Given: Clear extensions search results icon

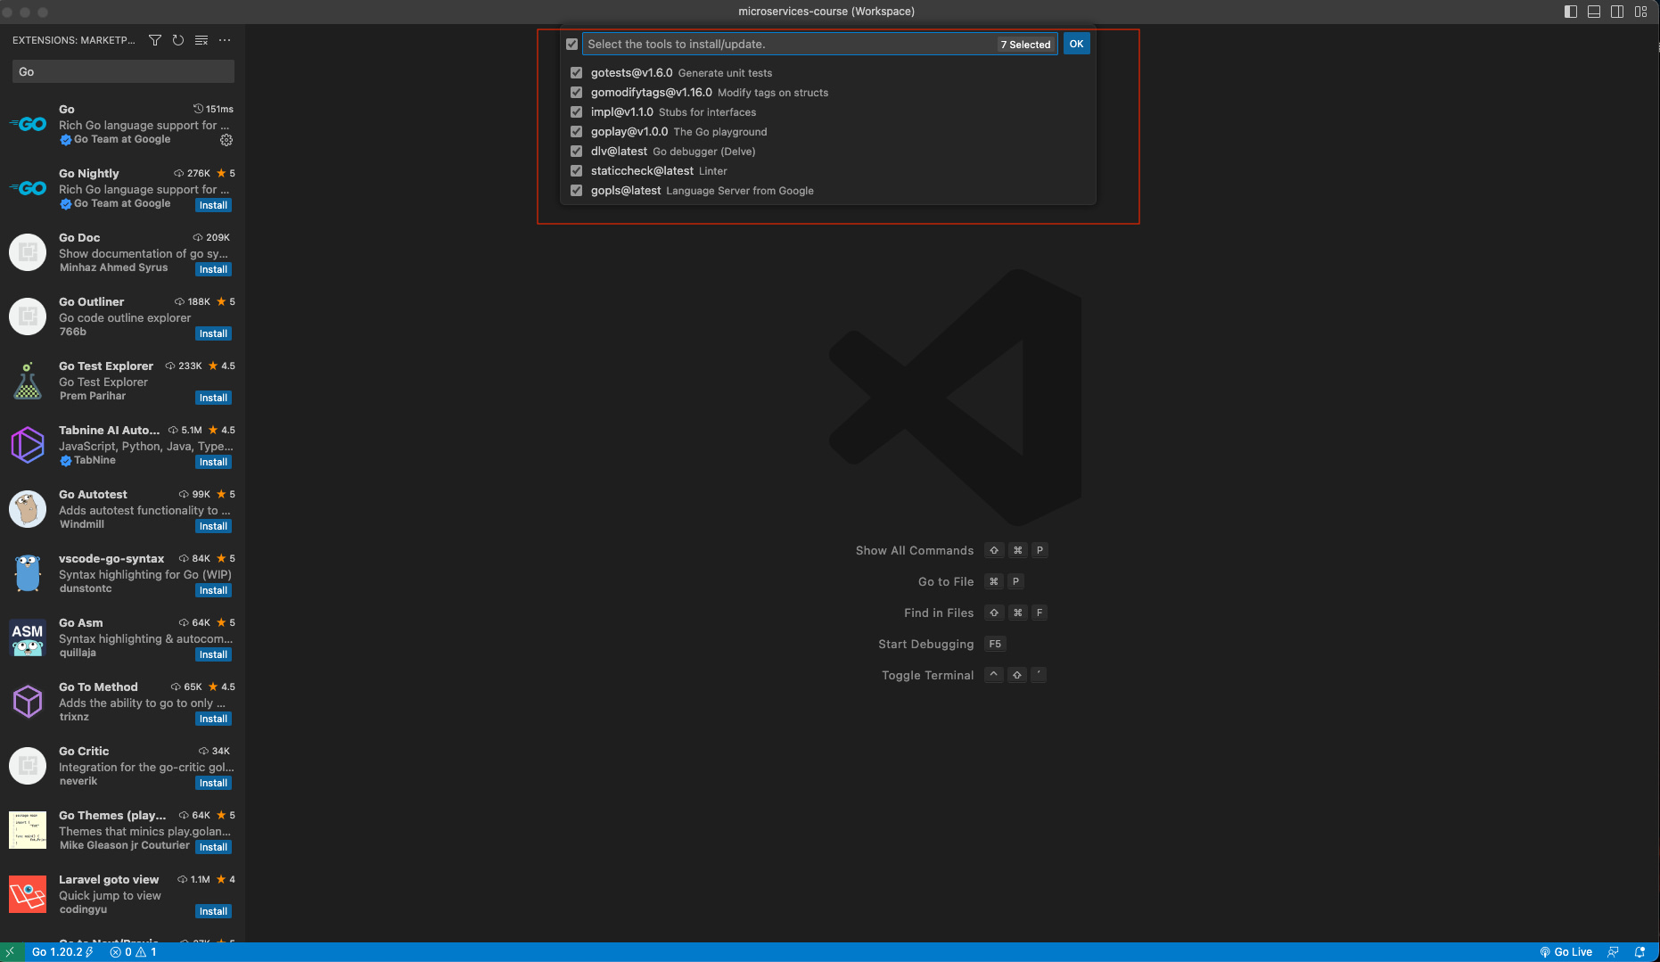Looking at the screenshot, I should [201, 40].
